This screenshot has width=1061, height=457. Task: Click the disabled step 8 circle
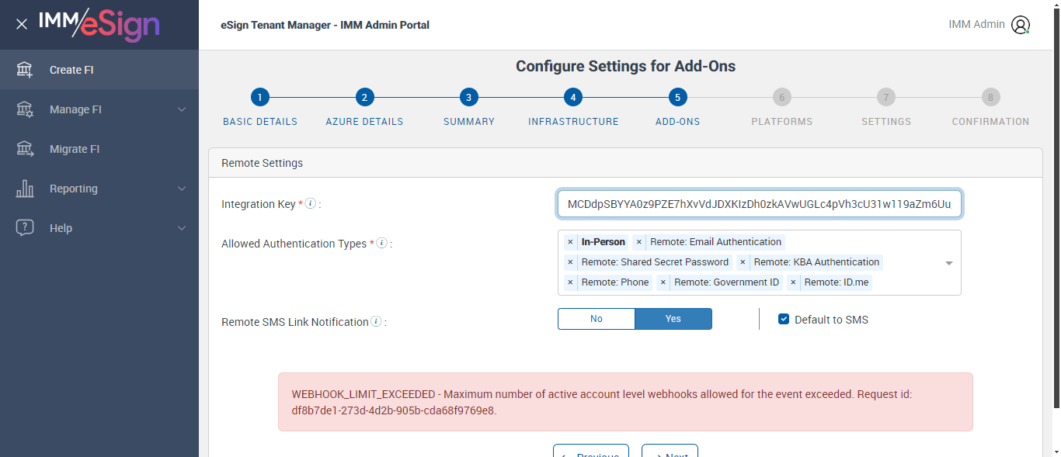coord(990,97)
